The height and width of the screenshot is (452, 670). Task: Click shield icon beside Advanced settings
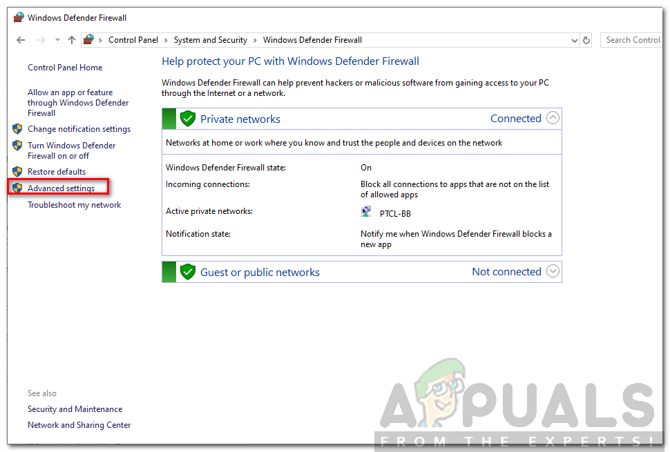[x=17, y=188]
